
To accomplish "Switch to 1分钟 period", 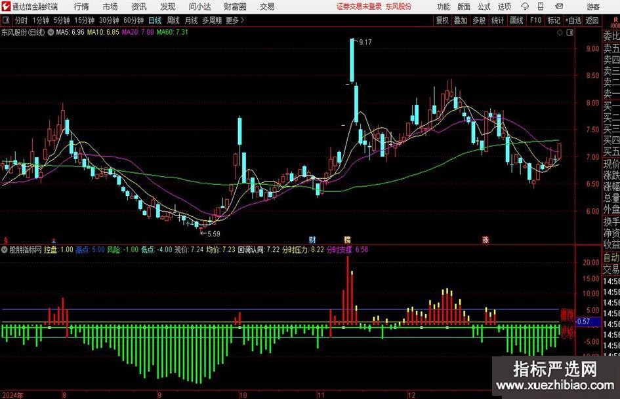I will (40, 20).
